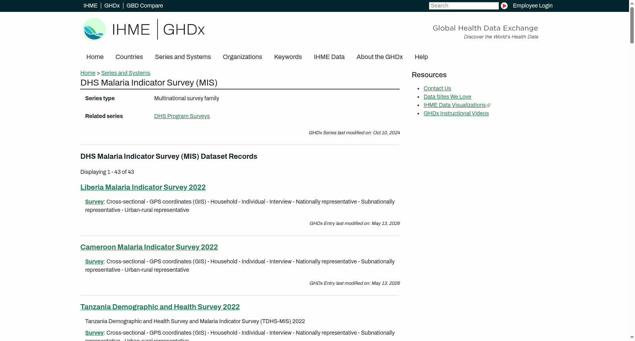Click 'DHS Malaria Indicator Survey (MIS) Dataset Records' heading
635x341 pixels.
(x=169, y=156)
